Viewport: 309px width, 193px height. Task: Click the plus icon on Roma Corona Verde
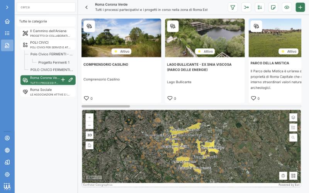click(63, 80)
